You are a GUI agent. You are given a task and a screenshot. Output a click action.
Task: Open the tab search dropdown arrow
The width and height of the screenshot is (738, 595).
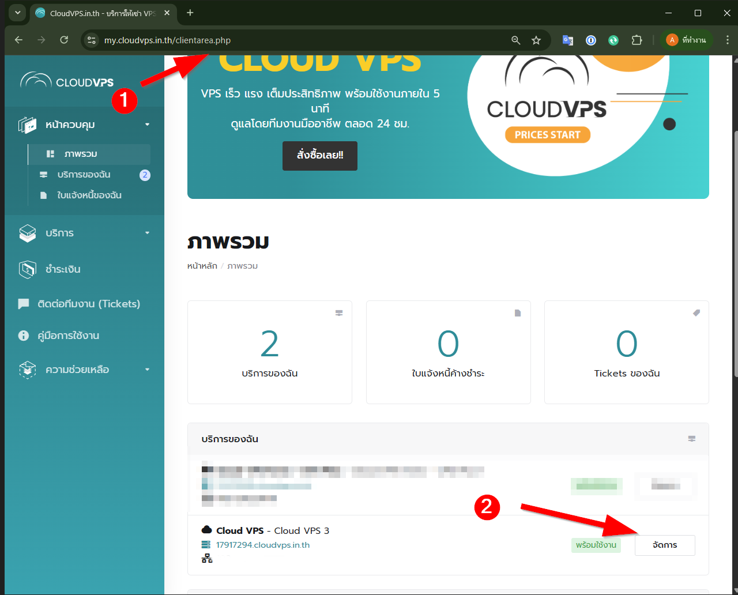(x=17, y=13)
